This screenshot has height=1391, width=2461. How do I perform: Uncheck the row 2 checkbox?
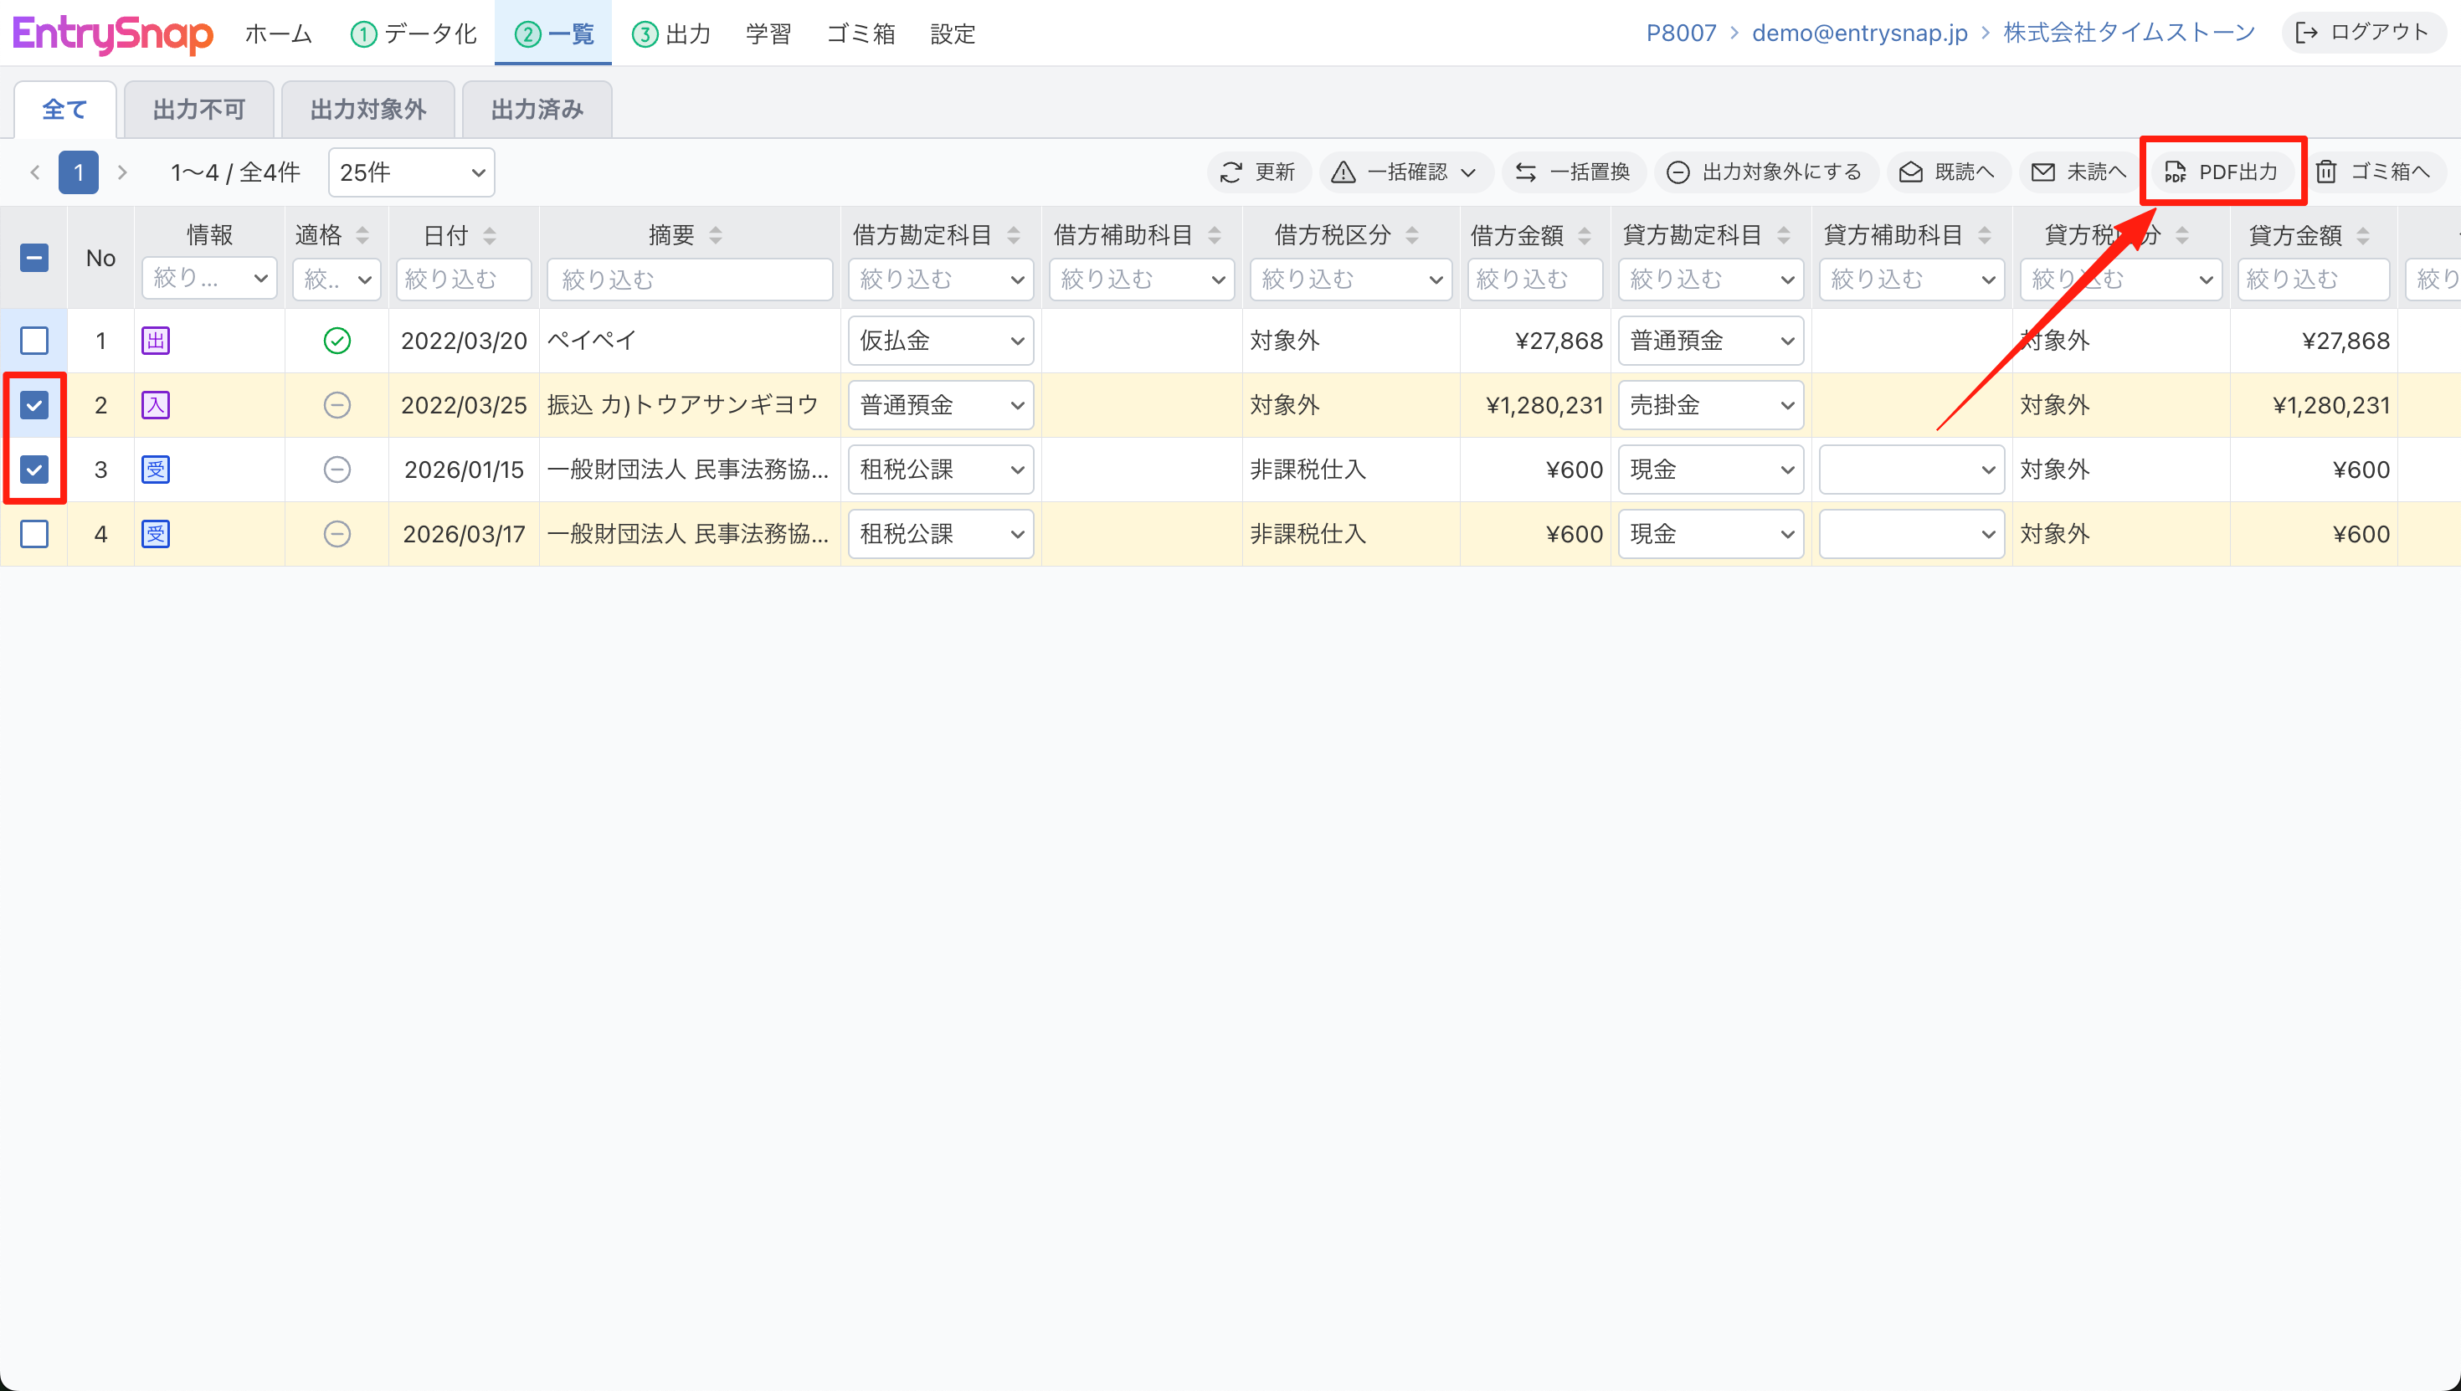tap(34, 405)
